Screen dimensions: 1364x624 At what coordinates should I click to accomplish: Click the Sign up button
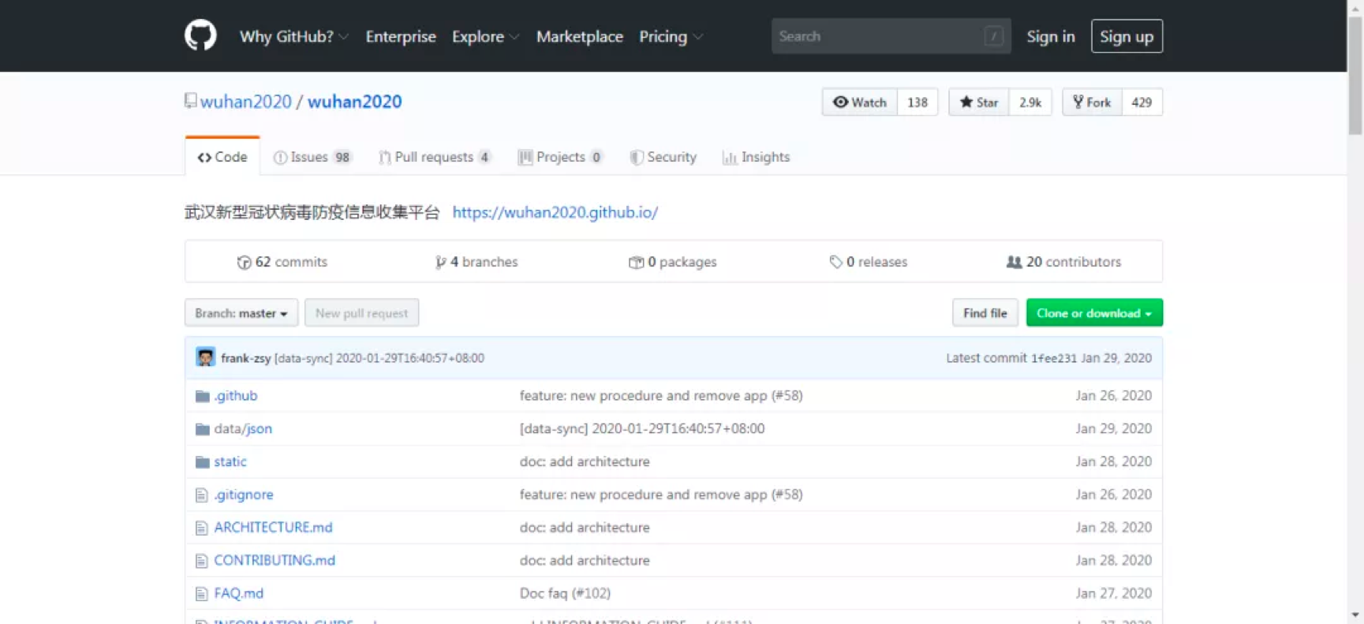[1127, 36]
